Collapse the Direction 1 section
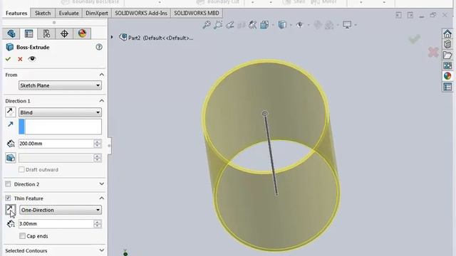 [101, 101]
